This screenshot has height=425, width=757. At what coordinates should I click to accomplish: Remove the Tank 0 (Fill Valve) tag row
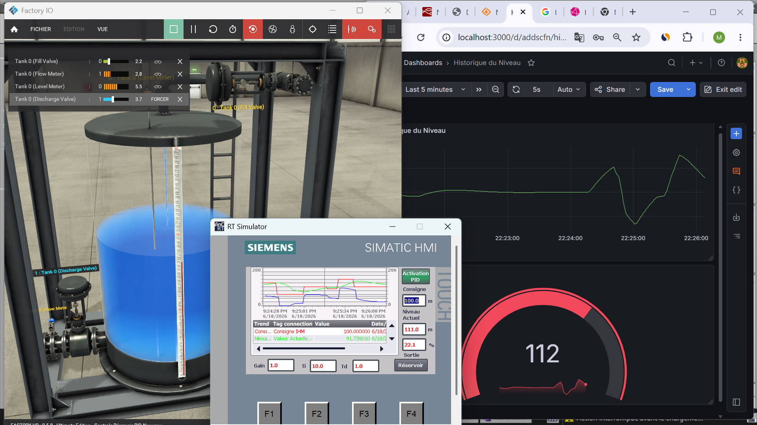[180, 61]
